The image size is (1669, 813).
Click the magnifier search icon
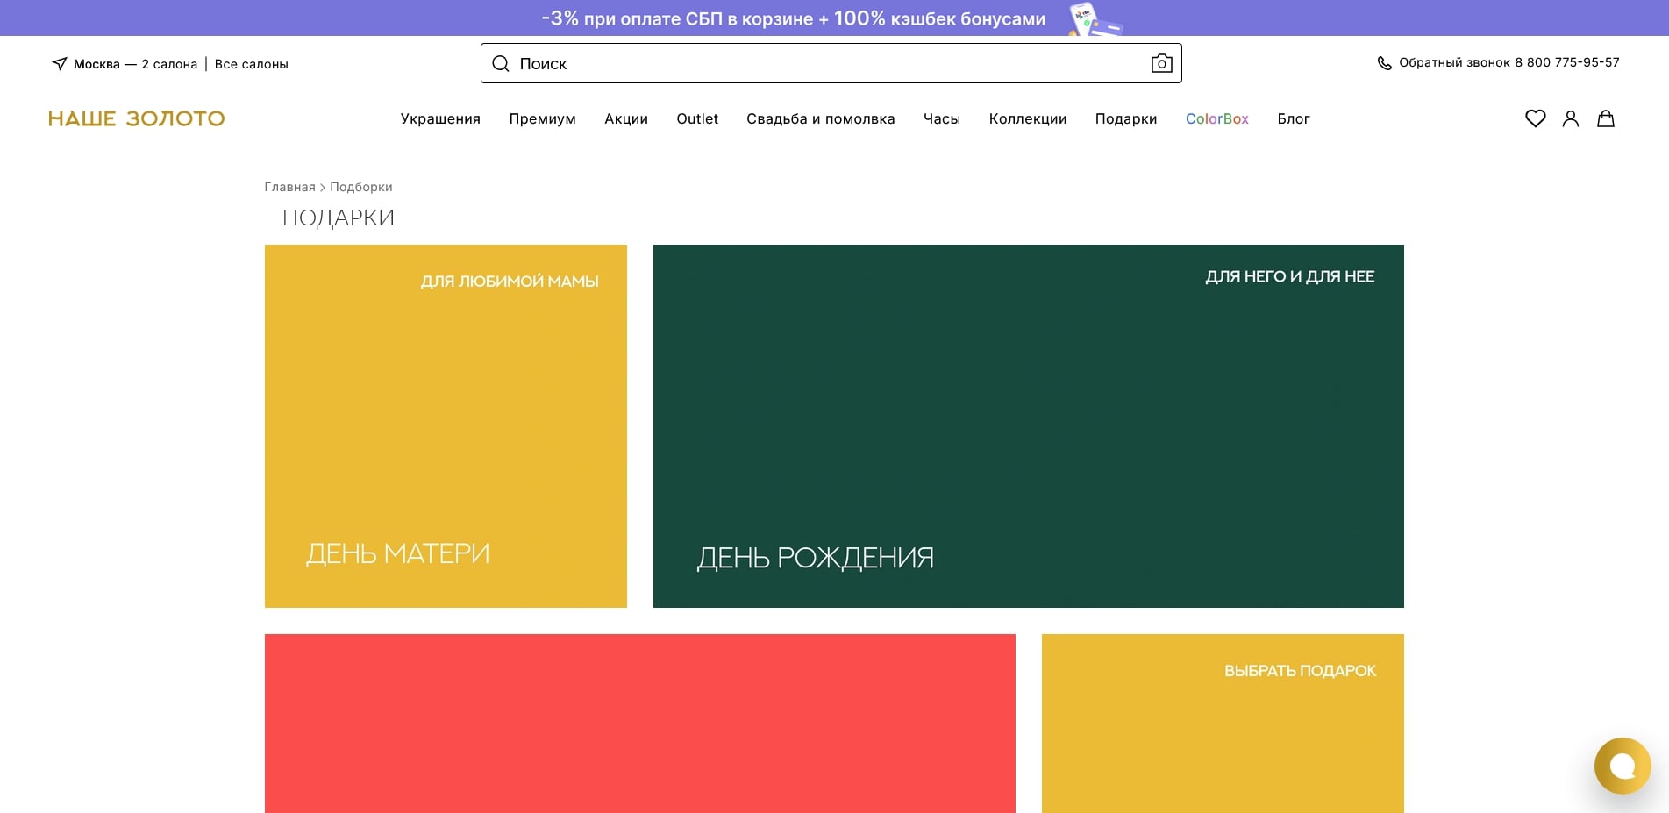point(501,63)
